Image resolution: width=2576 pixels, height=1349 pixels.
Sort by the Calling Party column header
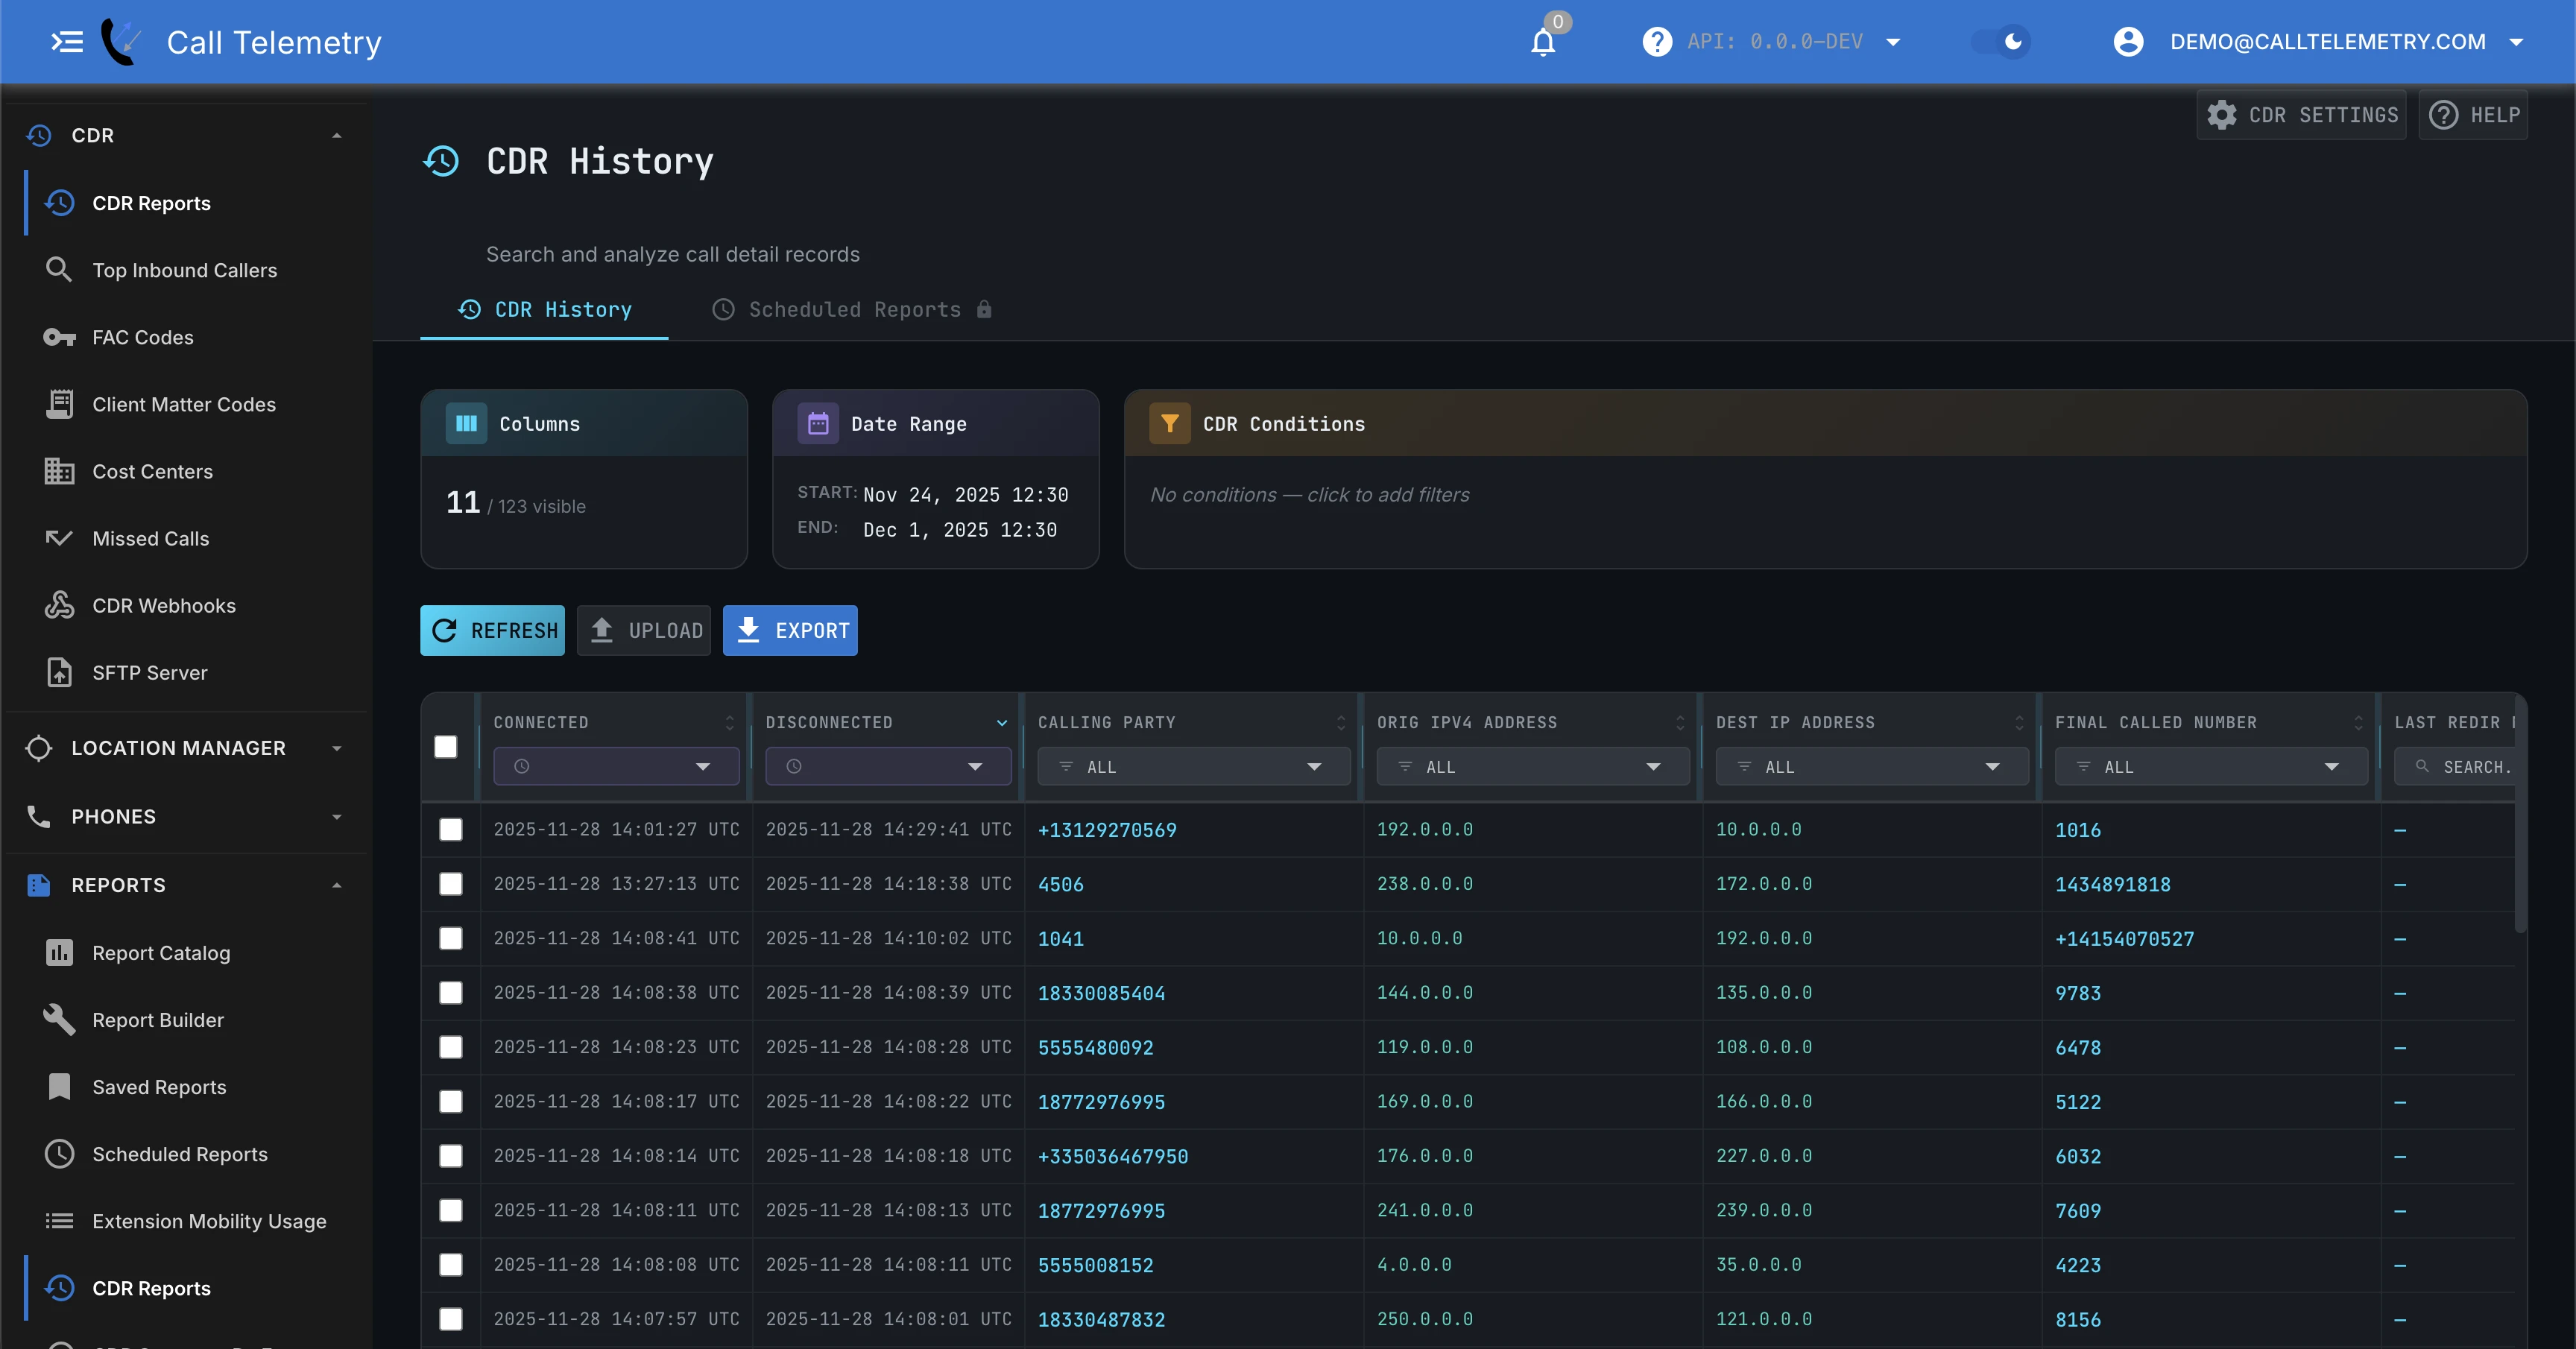coord(1192,722)
